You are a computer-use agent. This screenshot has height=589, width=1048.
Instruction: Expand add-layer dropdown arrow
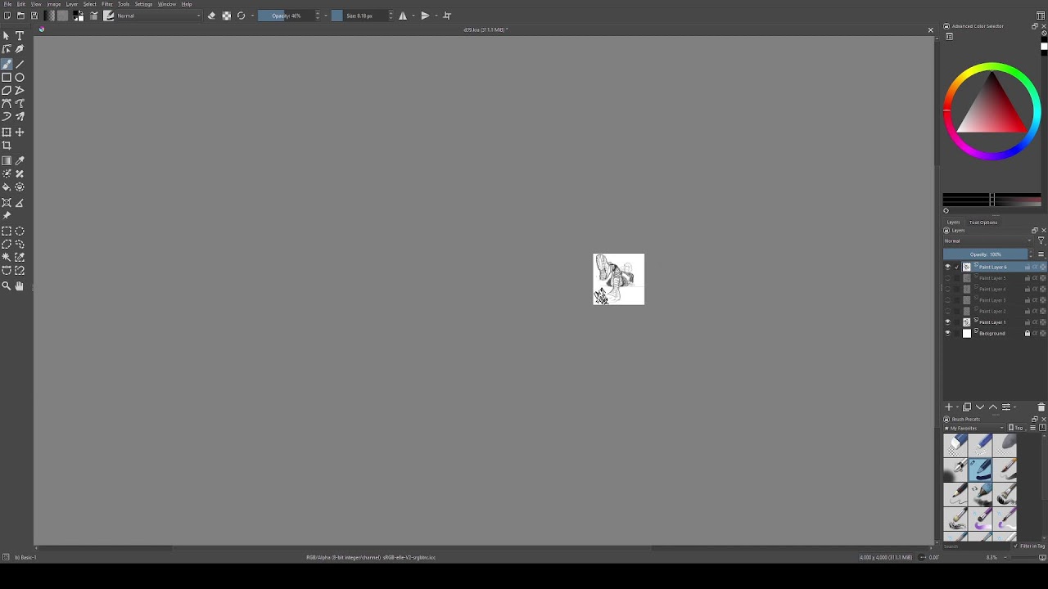[956, 407]
